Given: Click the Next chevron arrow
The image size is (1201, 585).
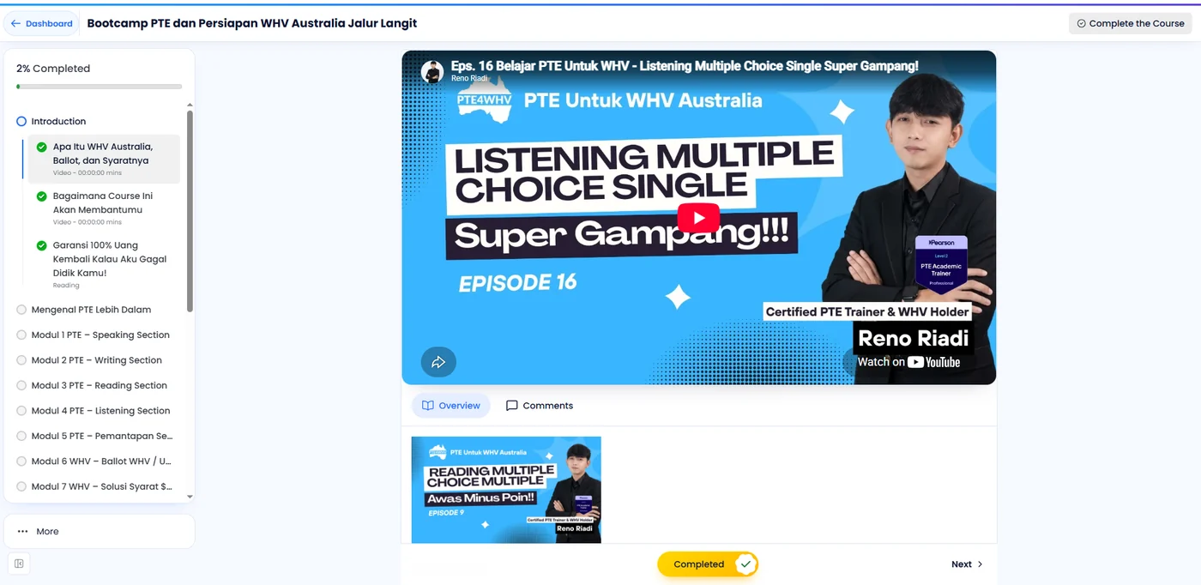Looking at the screenshot, I should (980, 564).
